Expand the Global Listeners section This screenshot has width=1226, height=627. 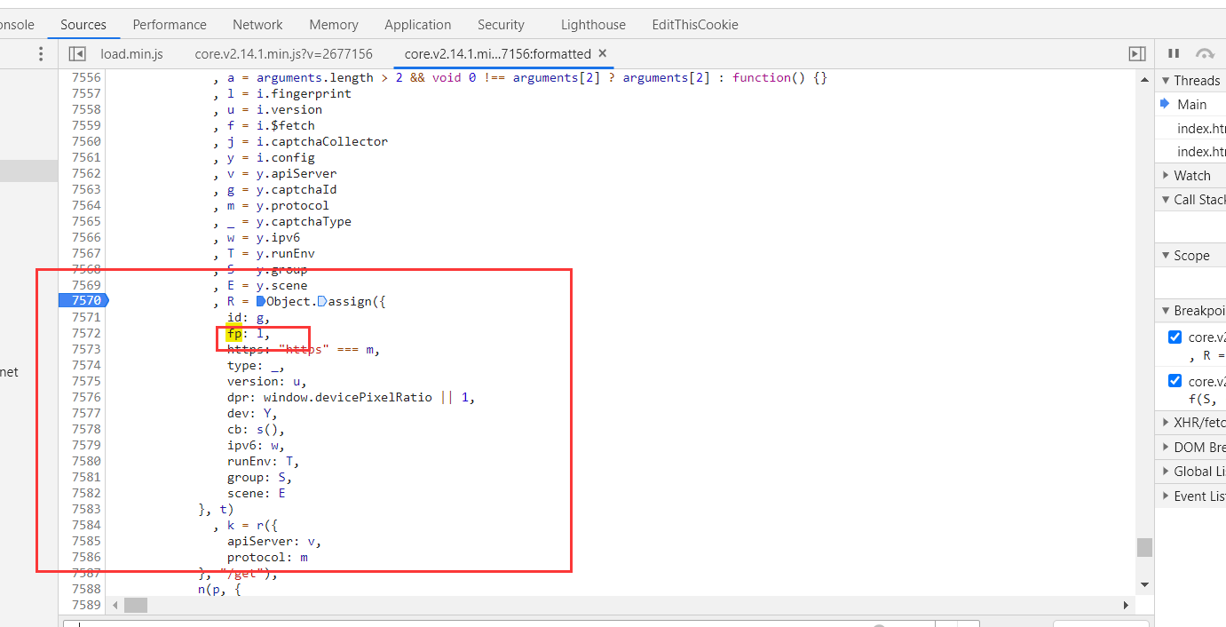coord(1190,472)
